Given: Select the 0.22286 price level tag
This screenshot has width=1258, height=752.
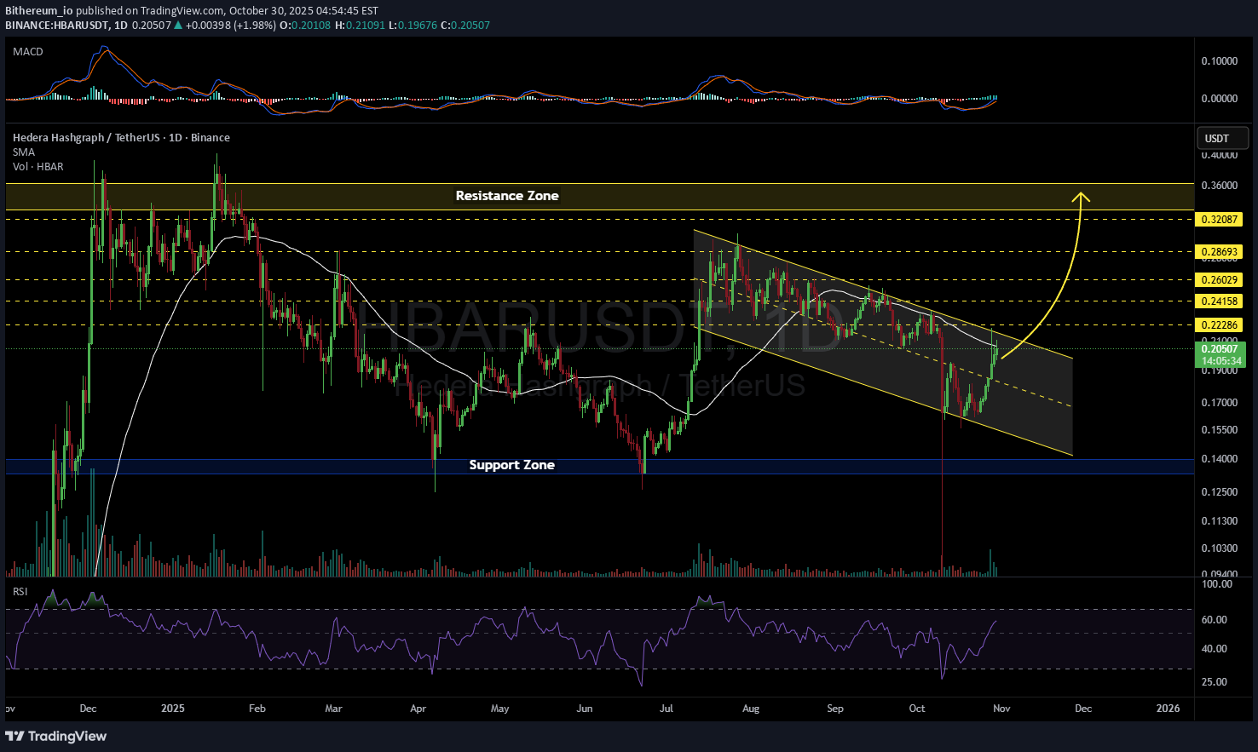Looking at the screenshot, I should point(1220,325).
